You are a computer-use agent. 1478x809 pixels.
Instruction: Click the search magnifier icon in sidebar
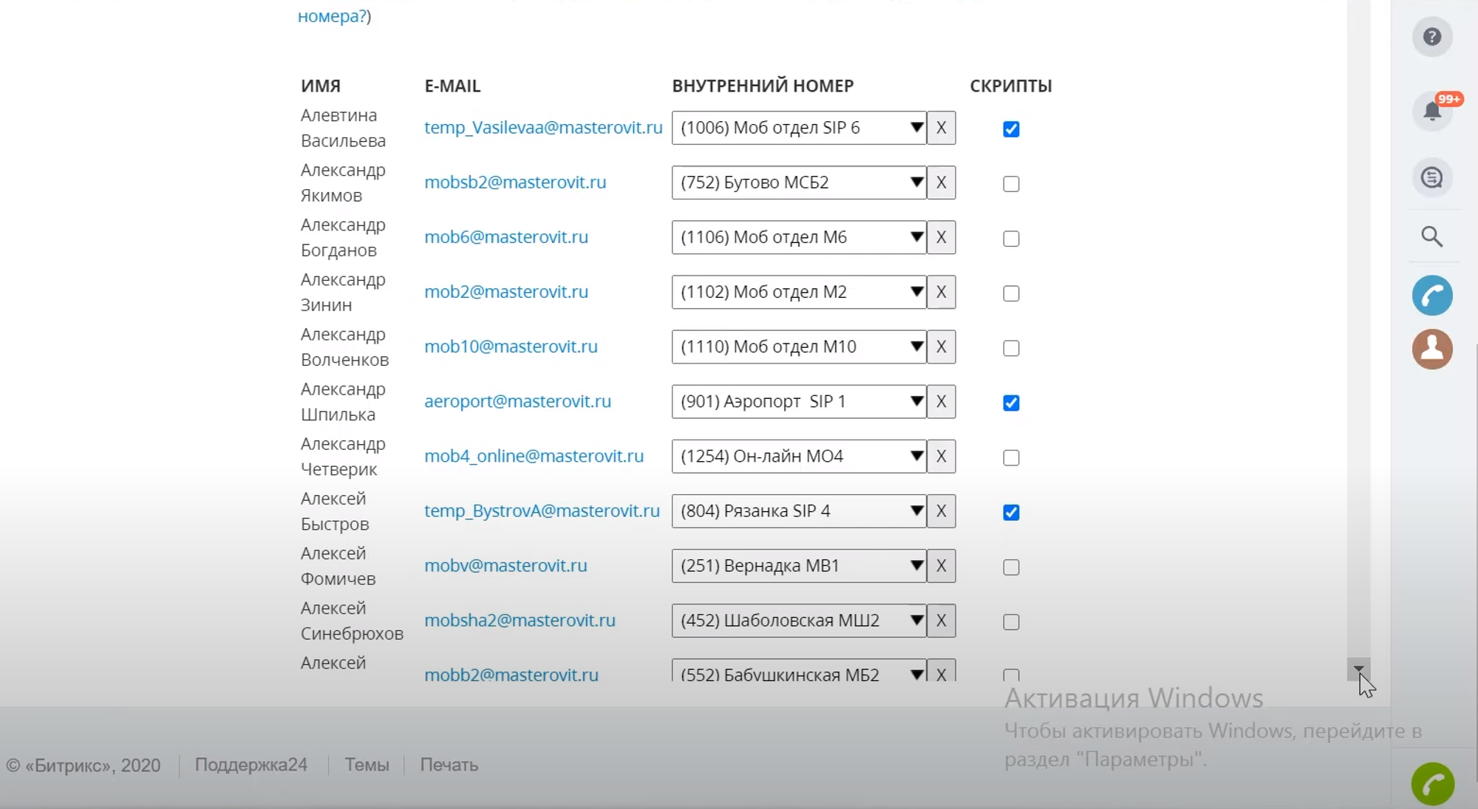[x=1432, y=236]
